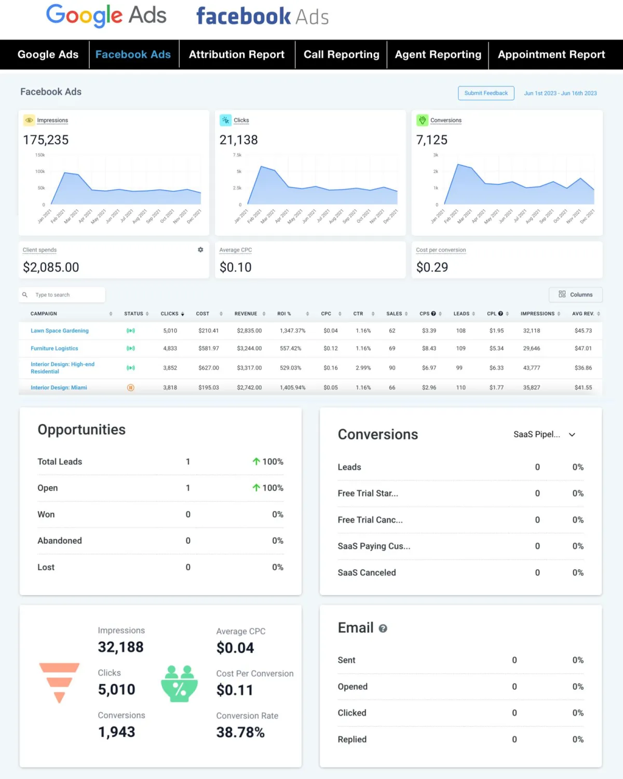This screenshot has width=623, height=779.
Task: Sort by Sales column arrows
Action: pos(406,314)
